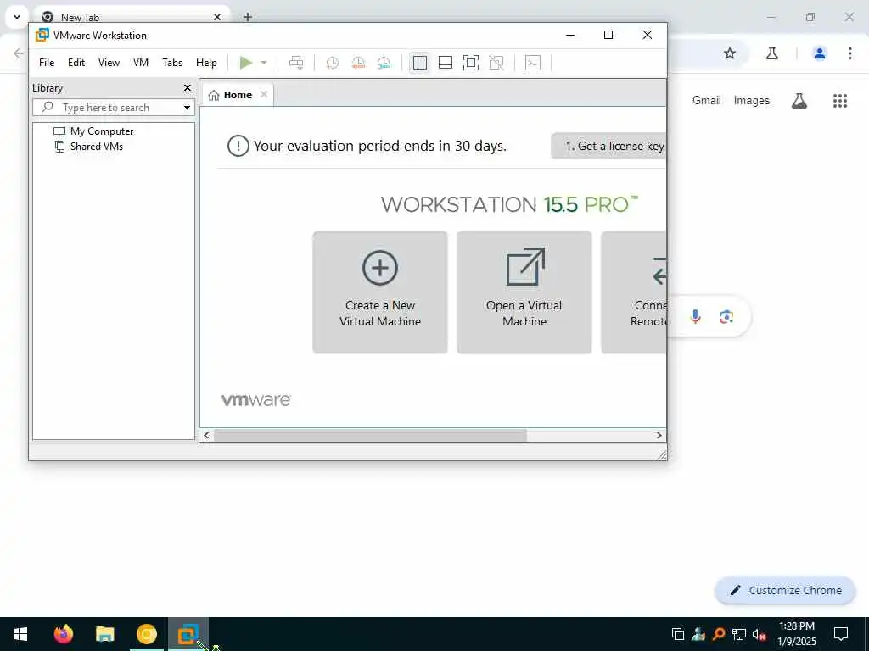Close the Chrome New Tab tab
The width and height of the screenshot is (869, 651).
[x=217, y=17]
